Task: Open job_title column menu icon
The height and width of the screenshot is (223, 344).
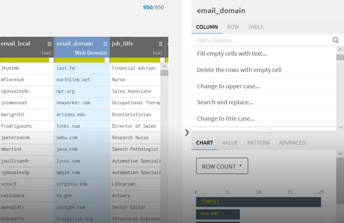Action: pyautogui.click(x=161, y=44)
